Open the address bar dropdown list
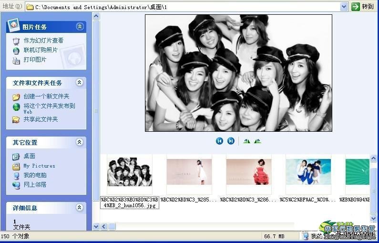The image size is (379, 243). [x=344, y=7]
